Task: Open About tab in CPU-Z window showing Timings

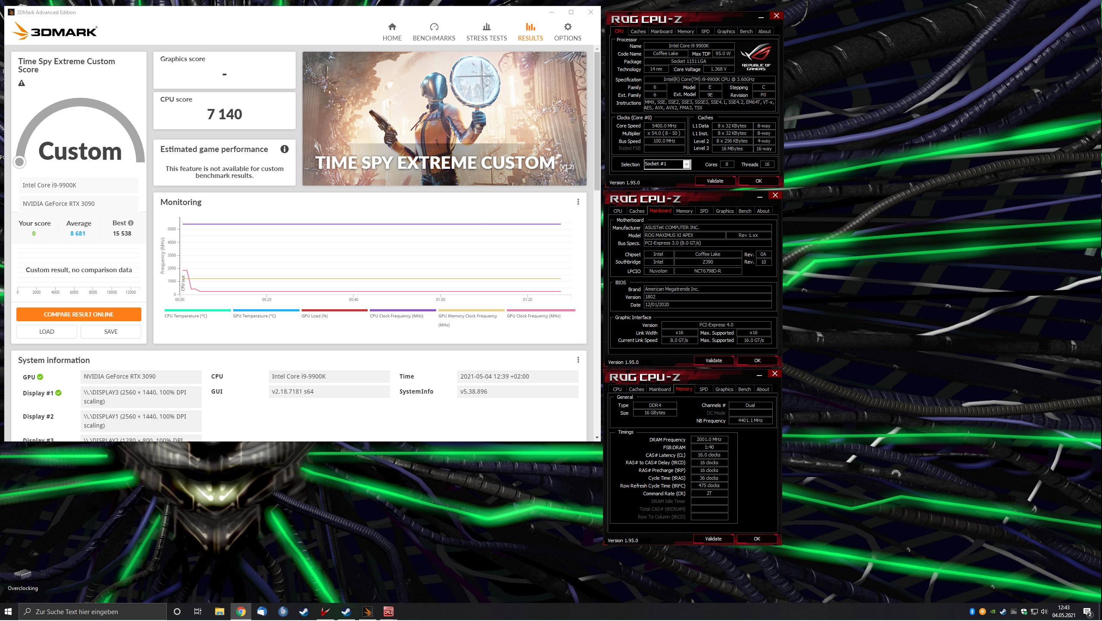Action: click(762, 389)
